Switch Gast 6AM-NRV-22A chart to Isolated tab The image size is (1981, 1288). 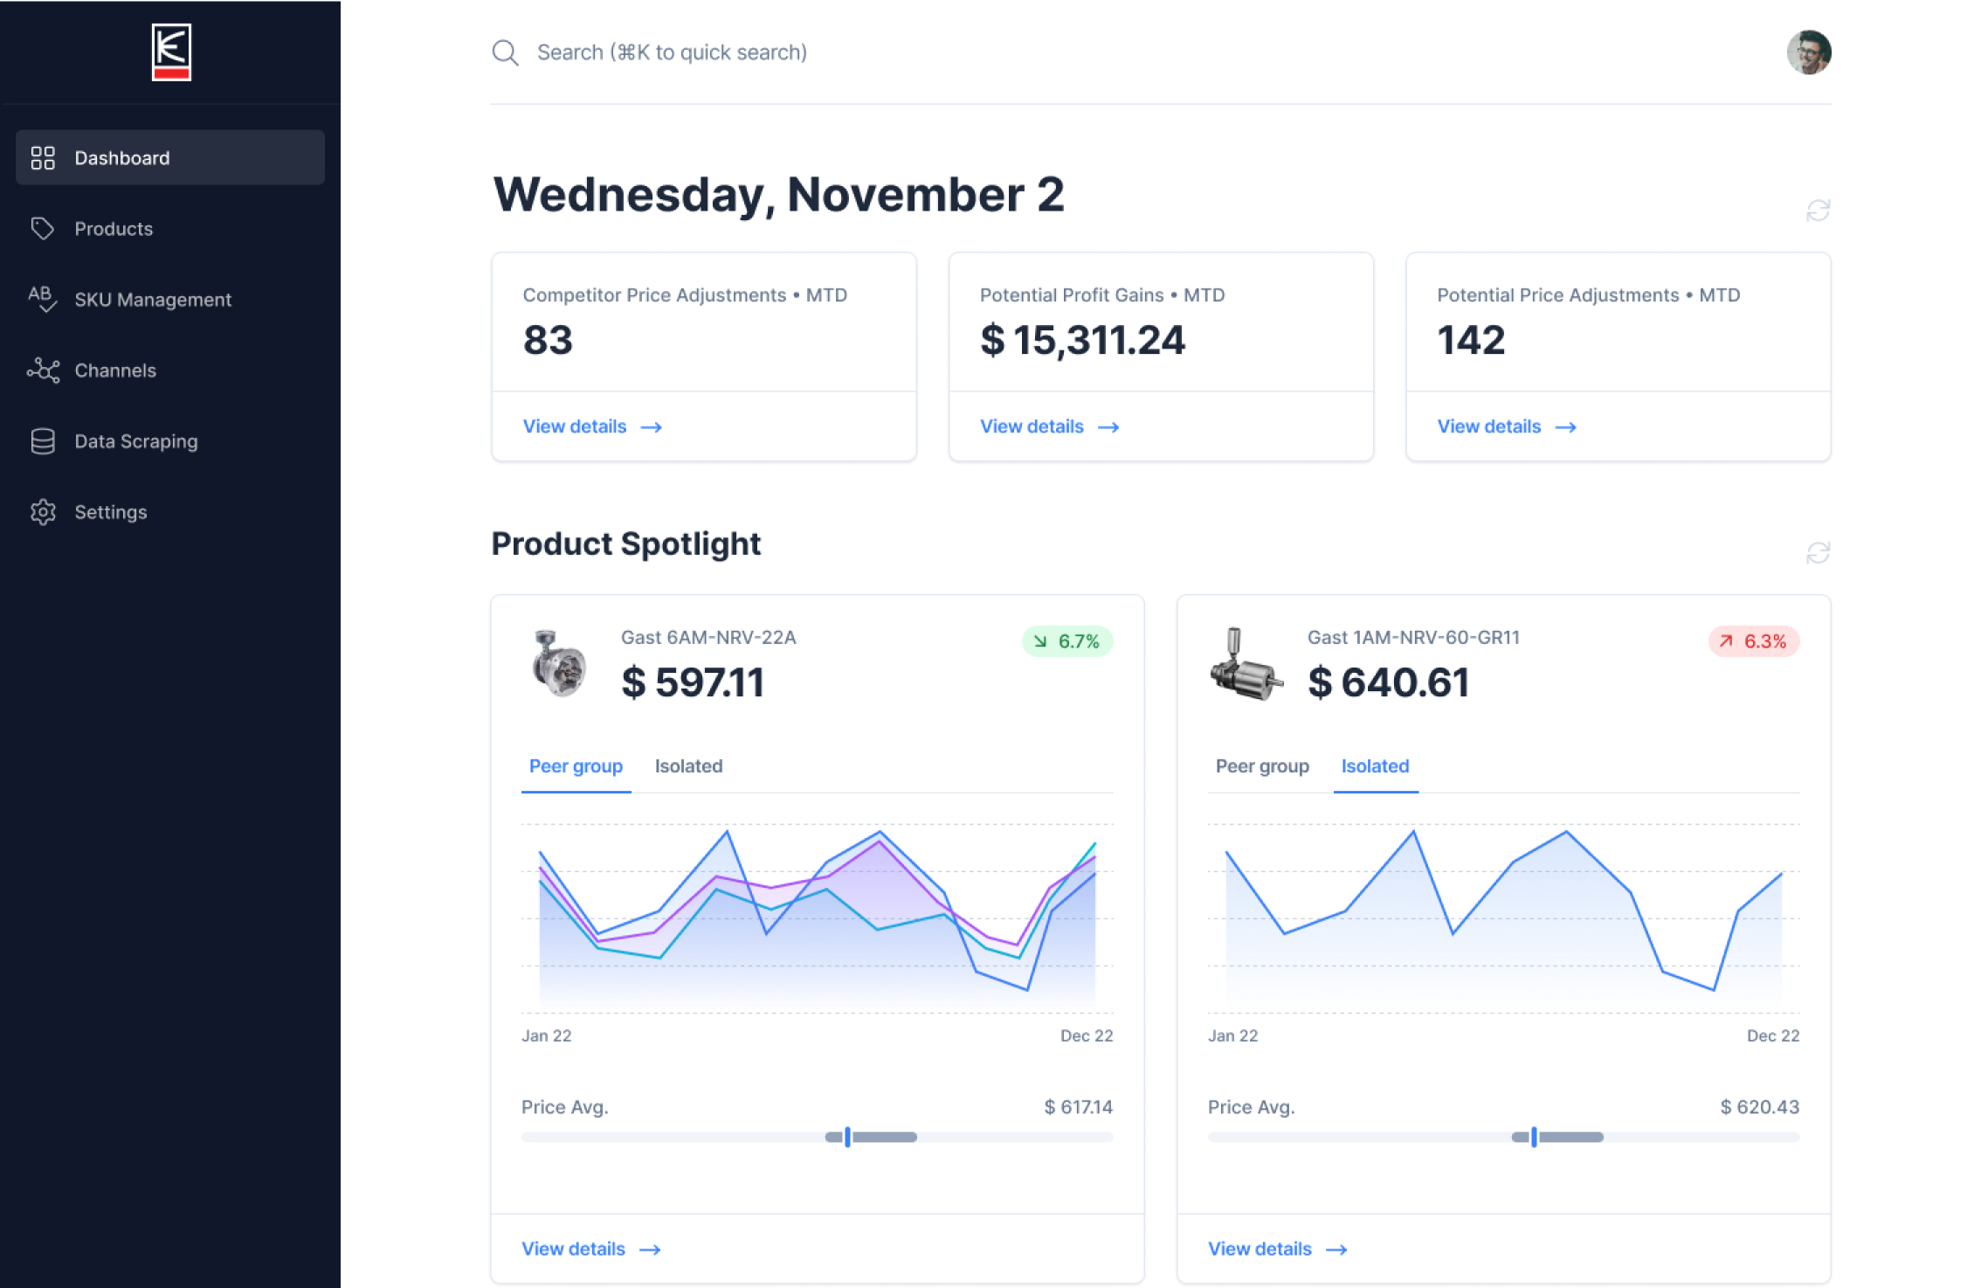click(688, 766)
